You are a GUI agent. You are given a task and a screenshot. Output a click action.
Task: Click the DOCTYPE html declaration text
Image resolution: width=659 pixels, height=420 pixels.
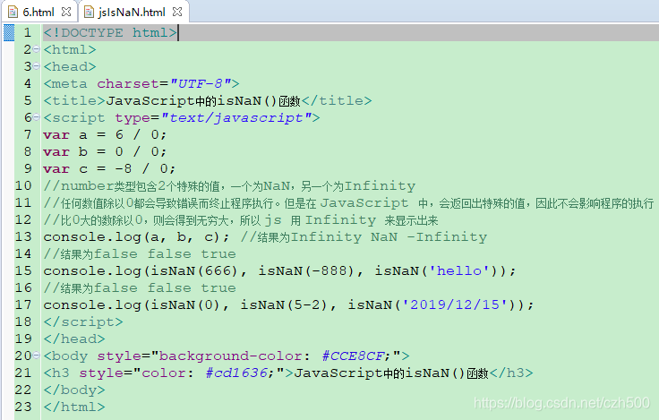[110, 33]
